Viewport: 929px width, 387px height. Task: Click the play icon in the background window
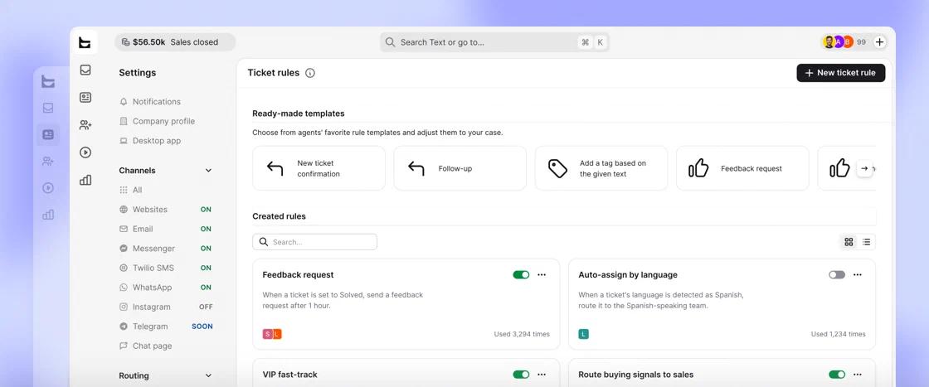[x=48, y=188]
